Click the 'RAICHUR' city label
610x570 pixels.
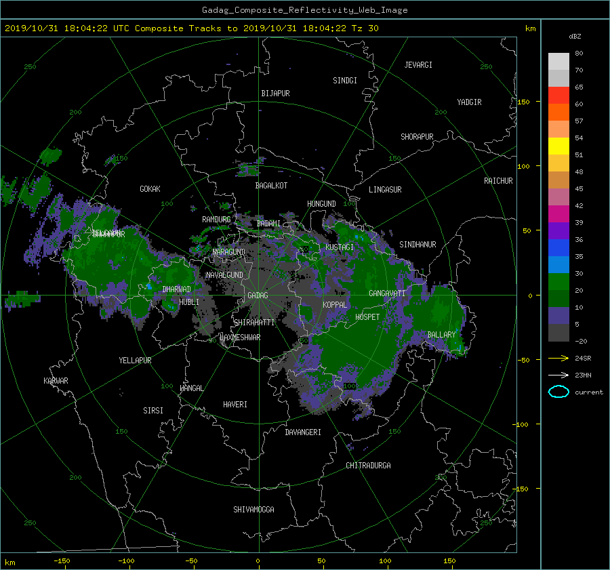pyautogui.click(x=498, y=181)
